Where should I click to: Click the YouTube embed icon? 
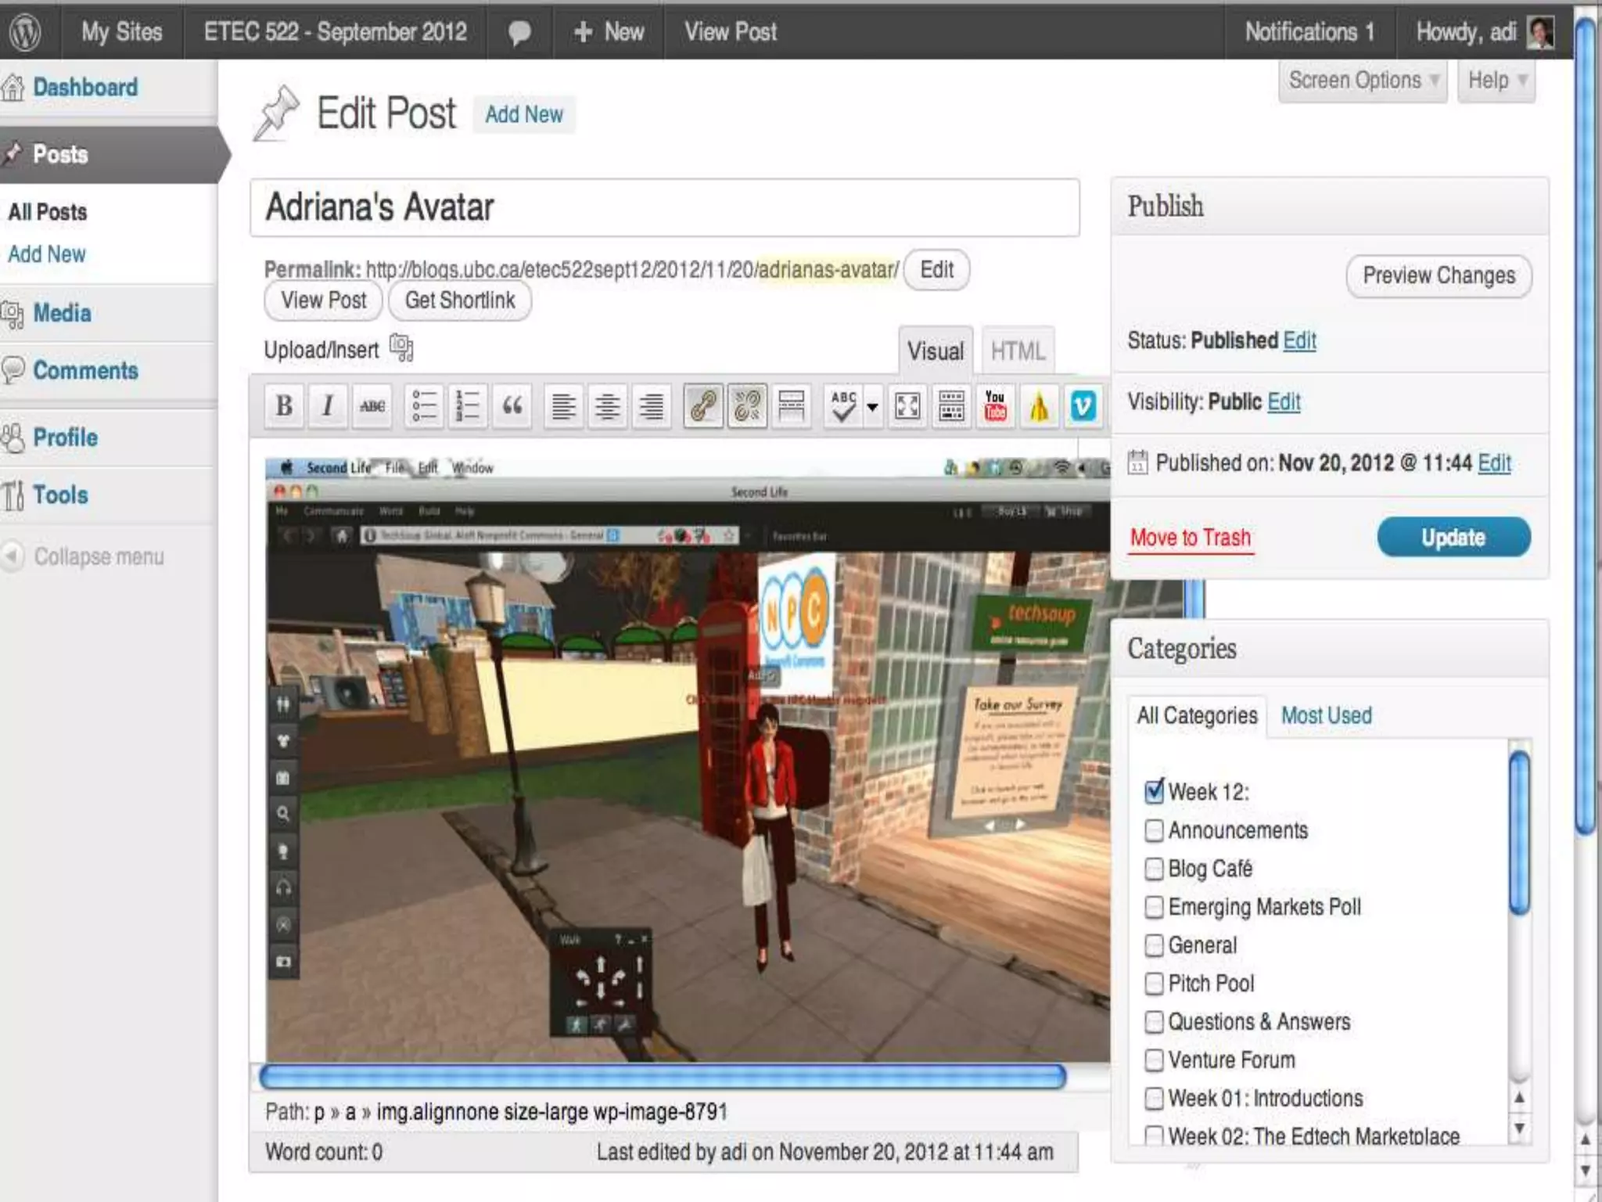[995, 405]
